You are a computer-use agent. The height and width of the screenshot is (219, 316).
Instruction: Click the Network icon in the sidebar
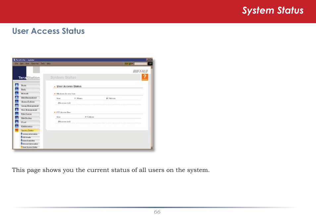(x=17, y=93)
